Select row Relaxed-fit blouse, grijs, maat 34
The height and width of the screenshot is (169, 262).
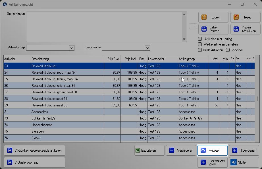tap(129, 86)
